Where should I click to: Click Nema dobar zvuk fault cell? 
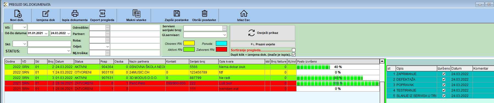241,67
